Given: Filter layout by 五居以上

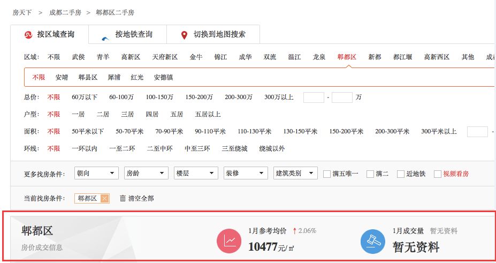Looking at the screenshot, I should (x=208, y=114).
